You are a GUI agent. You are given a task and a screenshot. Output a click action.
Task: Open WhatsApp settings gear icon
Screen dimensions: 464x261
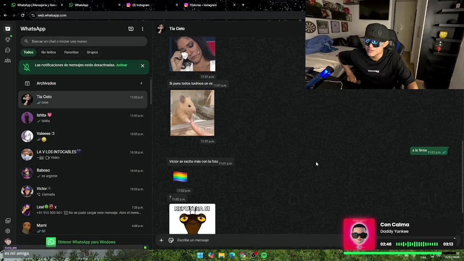coord(8,231)
